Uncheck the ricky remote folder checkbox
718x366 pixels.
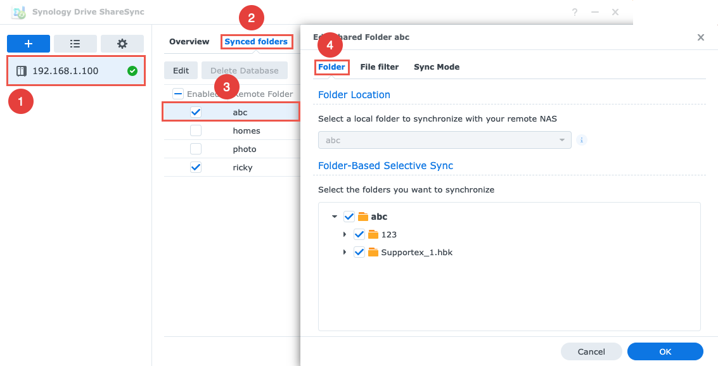(x=196, y=167)
